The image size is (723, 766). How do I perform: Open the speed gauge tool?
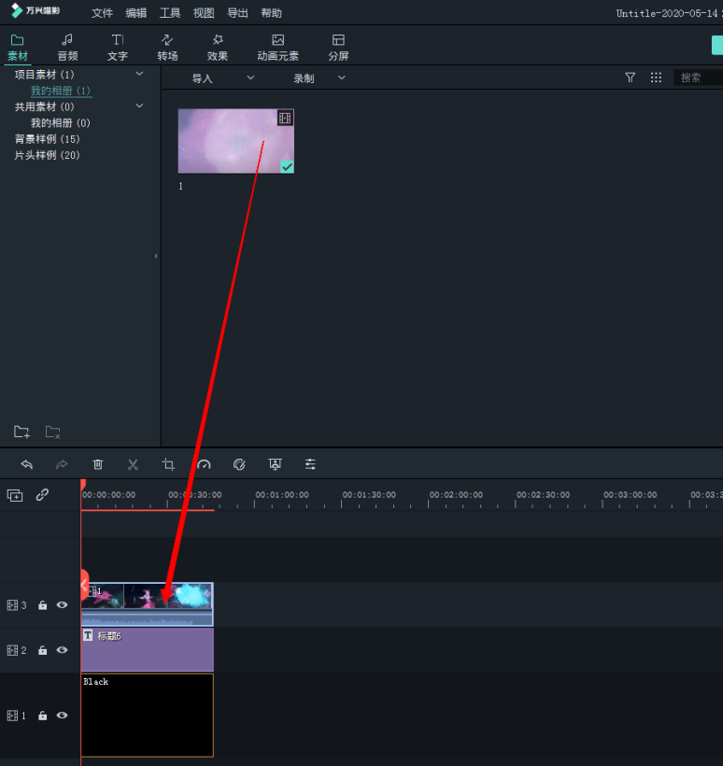[204, 464]
